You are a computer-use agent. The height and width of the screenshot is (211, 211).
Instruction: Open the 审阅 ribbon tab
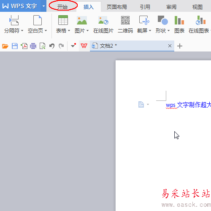click(x=171, y=7)
